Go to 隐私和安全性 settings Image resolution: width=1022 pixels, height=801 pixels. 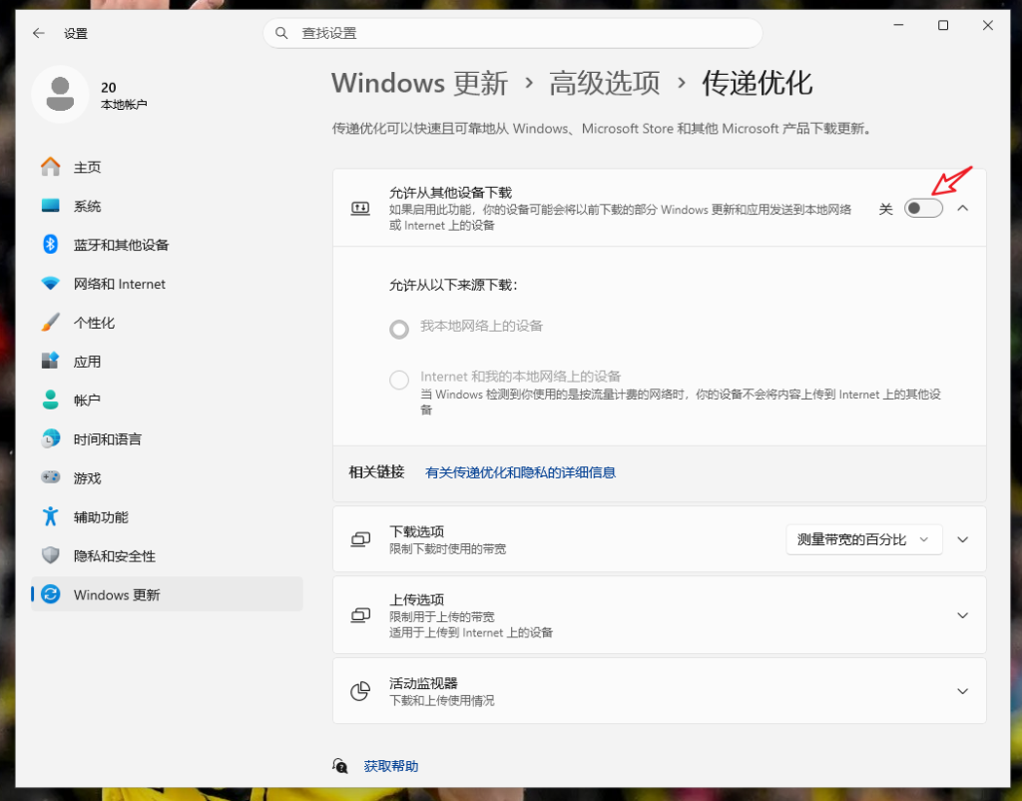(167, 555)
